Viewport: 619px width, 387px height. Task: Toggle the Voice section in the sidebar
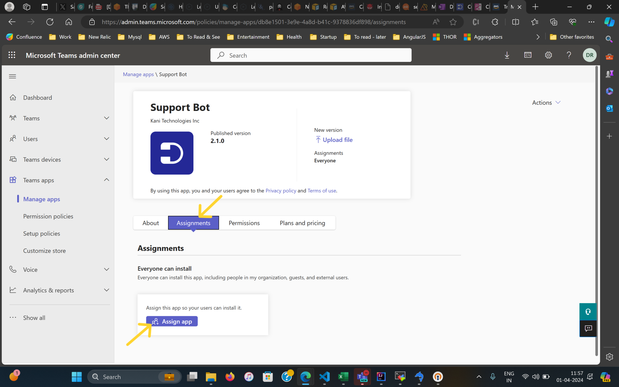tap(106, 269)
